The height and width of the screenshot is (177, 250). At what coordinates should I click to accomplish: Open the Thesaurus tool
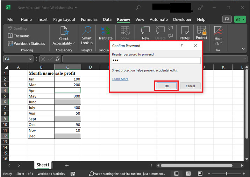point(21,36)
